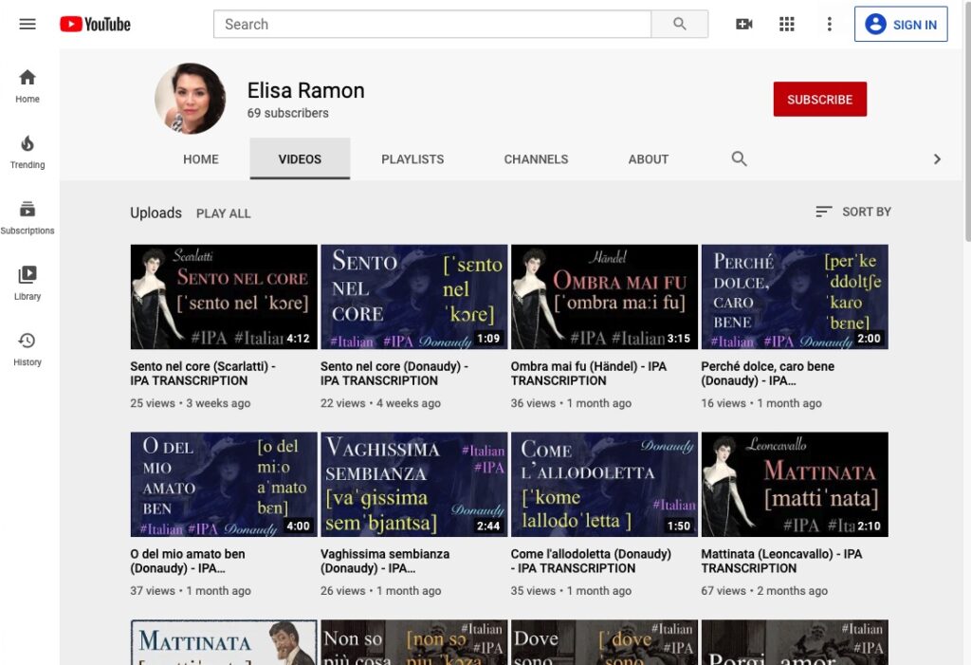
Task: Open Ombra mai fu video thumbnail
Action: 604,297
